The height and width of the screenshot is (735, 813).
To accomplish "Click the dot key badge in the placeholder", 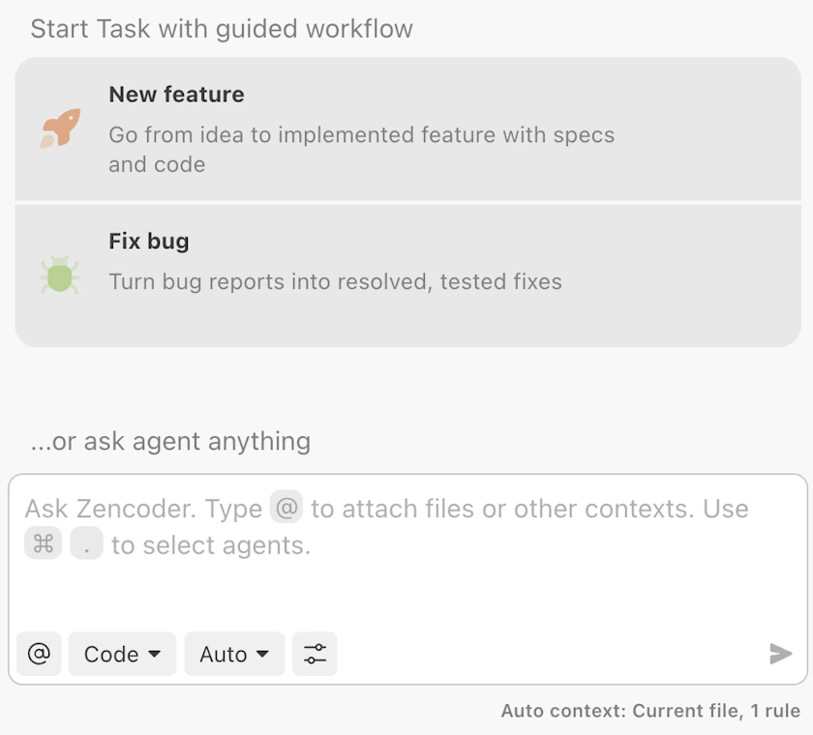I will tap(86, 544).
